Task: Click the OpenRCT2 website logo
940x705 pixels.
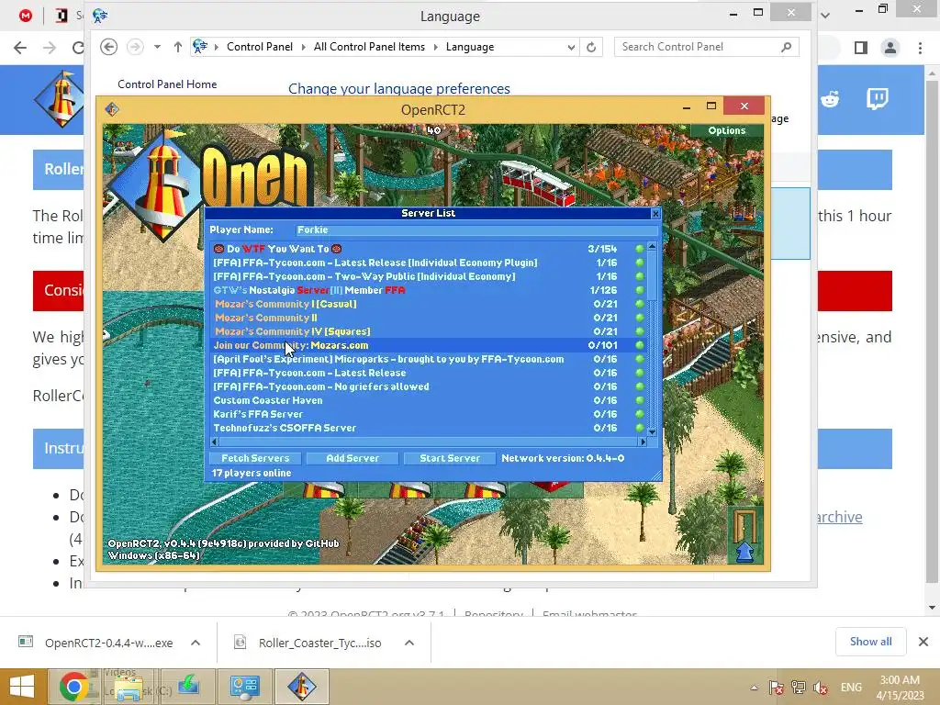Action: 59,99
